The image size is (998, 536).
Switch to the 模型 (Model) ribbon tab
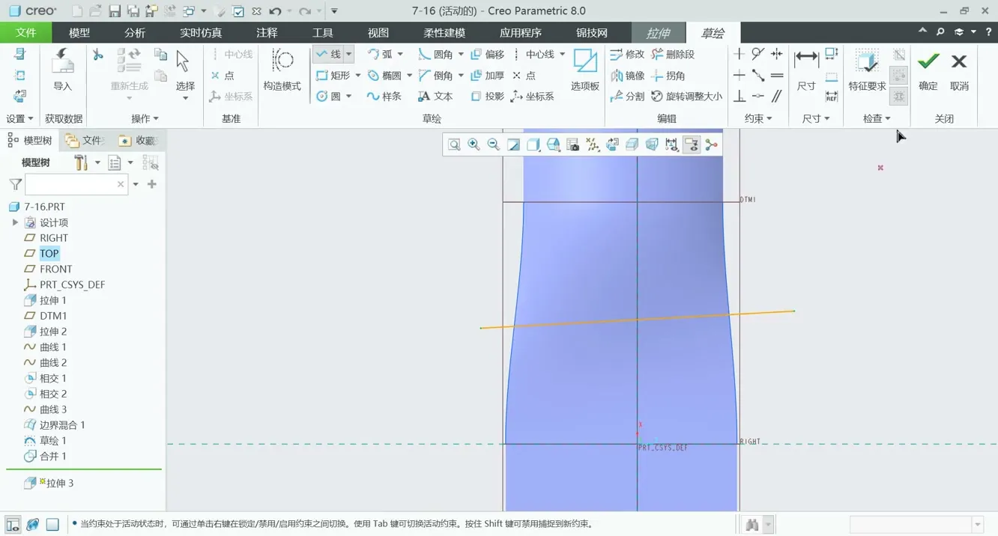[x=79, y=33]
